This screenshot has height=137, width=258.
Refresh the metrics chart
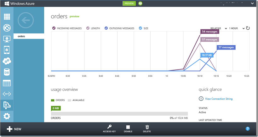point(248,28)
